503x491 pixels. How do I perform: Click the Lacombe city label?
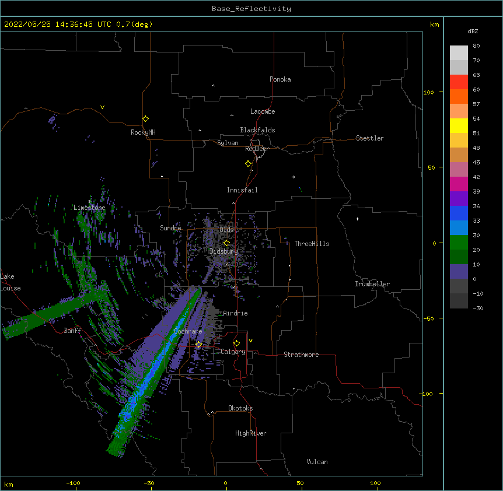(x=263, y=111)
